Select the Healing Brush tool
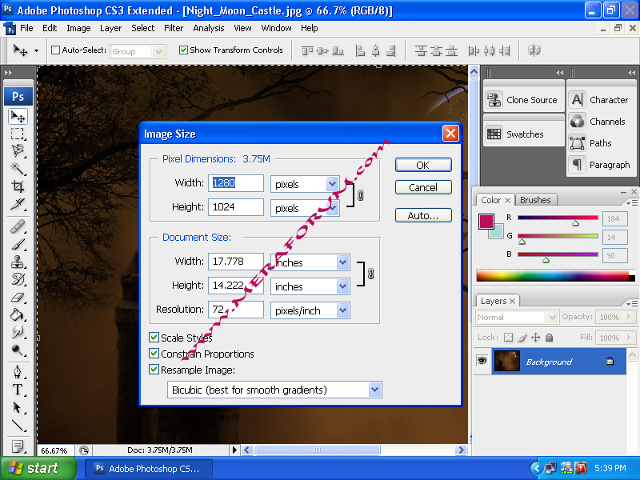This screenshot has width=640, height=480. [x=18, y=226]
